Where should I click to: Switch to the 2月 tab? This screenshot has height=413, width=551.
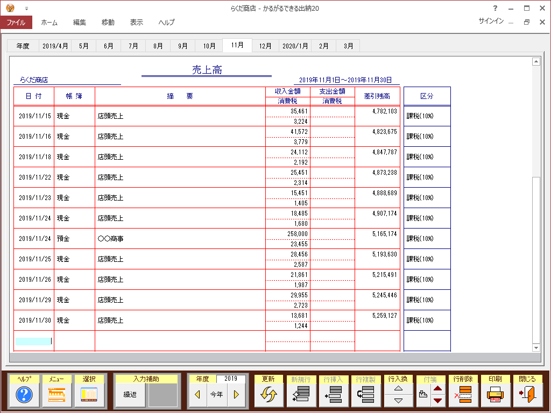point(323,46)
